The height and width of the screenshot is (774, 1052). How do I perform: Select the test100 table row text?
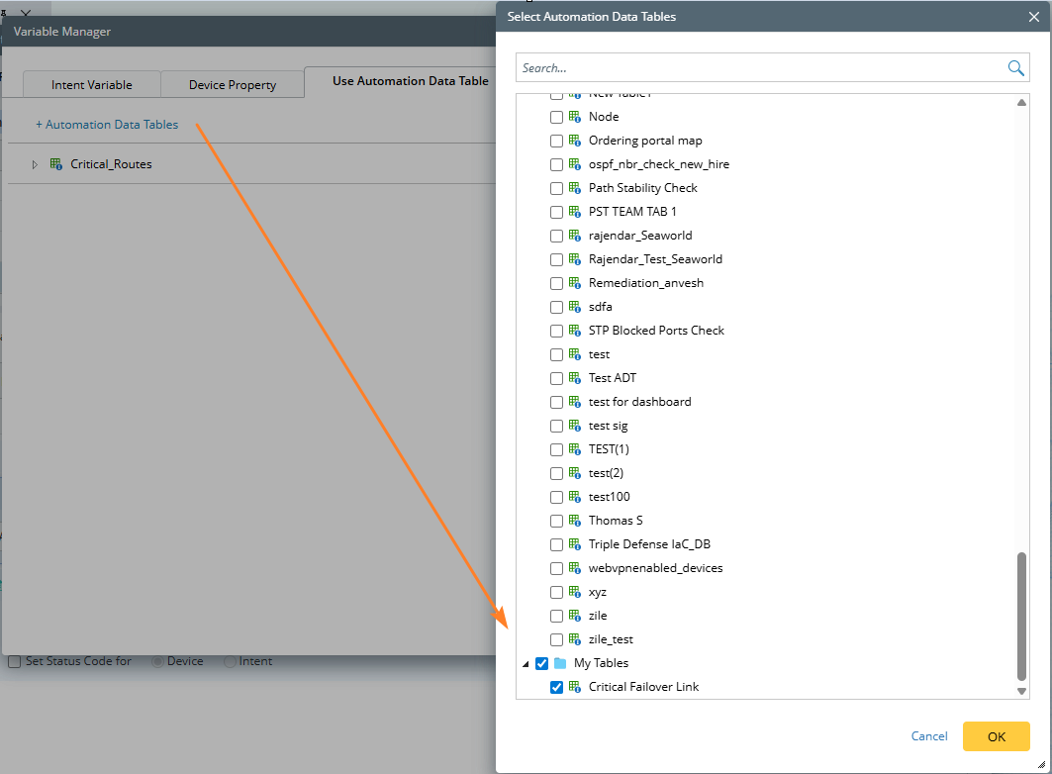(610, 497)
